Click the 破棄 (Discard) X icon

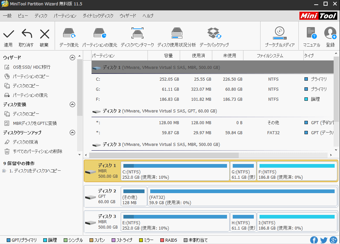(45, 33)
